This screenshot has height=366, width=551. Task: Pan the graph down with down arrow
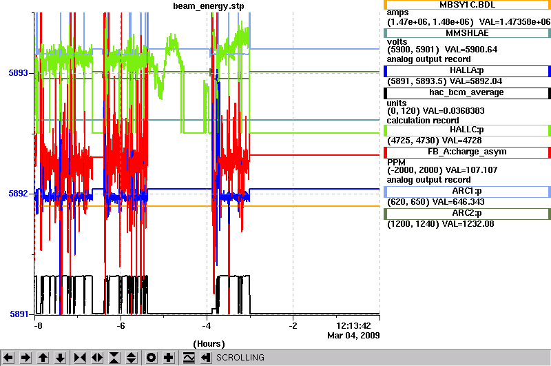[61, 358]
